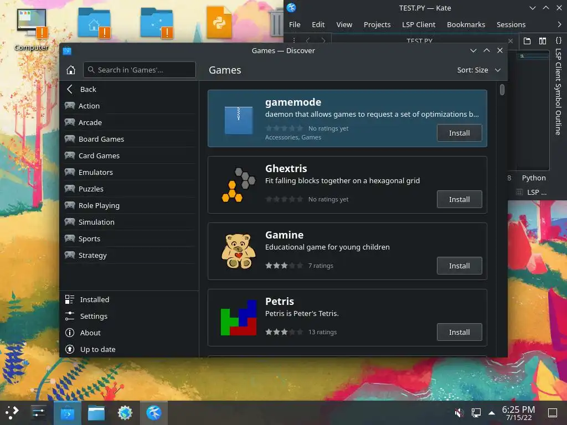Open the gamemode package icon
The height and width of the screenshot is (425, 567).
(x=238, y=120)
